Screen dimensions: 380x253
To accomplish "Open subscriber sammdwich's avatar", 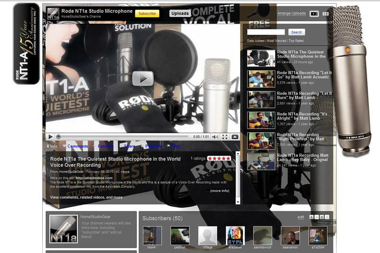I will (x=263, y=236).
